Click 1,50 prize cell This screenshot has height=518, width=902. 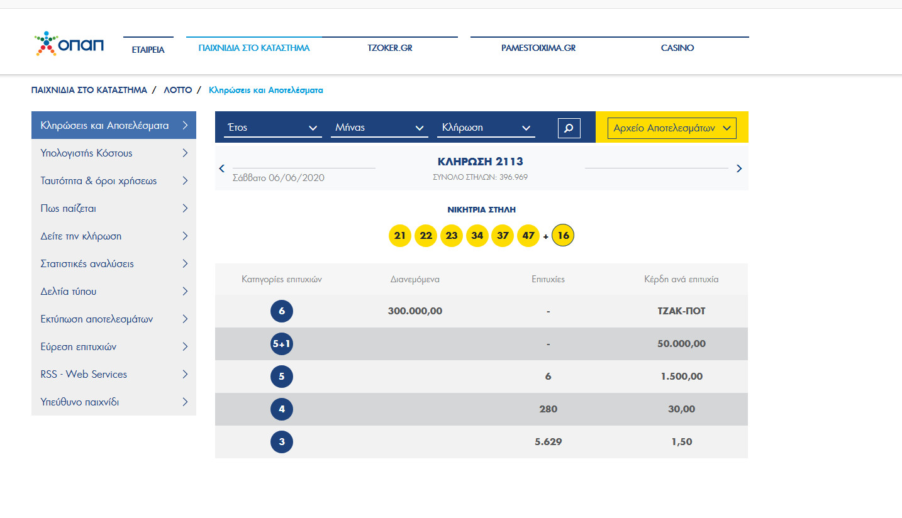pyautogui.click(x=682, y=442)
